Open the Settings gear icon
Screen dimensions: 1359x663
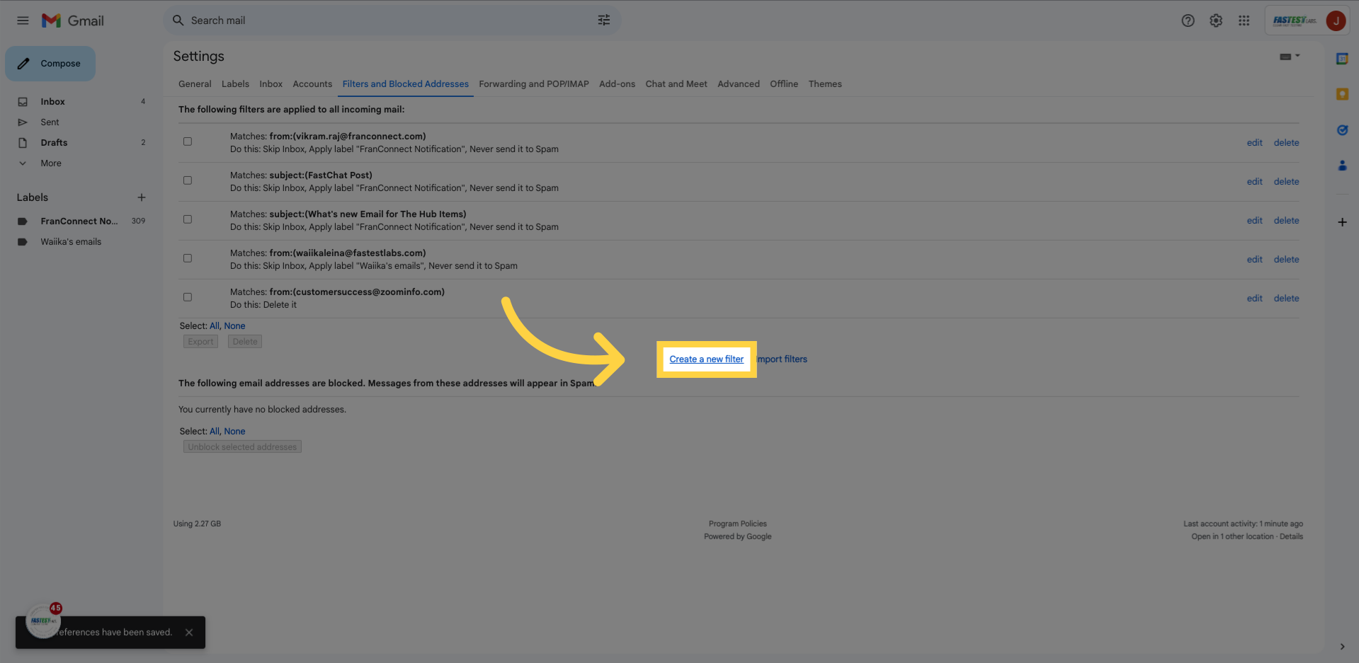pyautogui.click(x=1216, y=21)
